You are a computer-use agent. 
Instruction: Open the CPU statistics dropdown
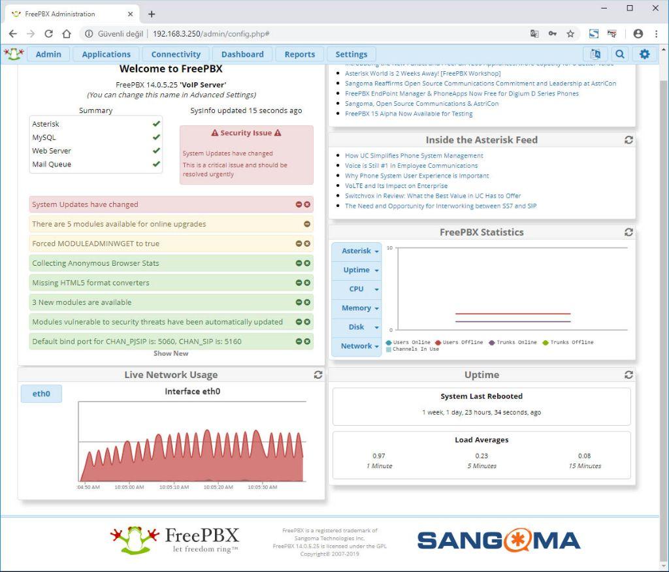356,289
